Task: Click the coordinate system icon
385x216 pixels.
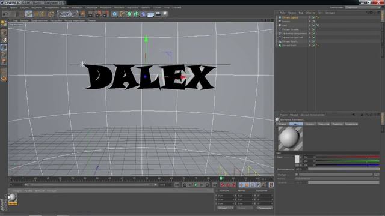Action: [x=82, y=14]
